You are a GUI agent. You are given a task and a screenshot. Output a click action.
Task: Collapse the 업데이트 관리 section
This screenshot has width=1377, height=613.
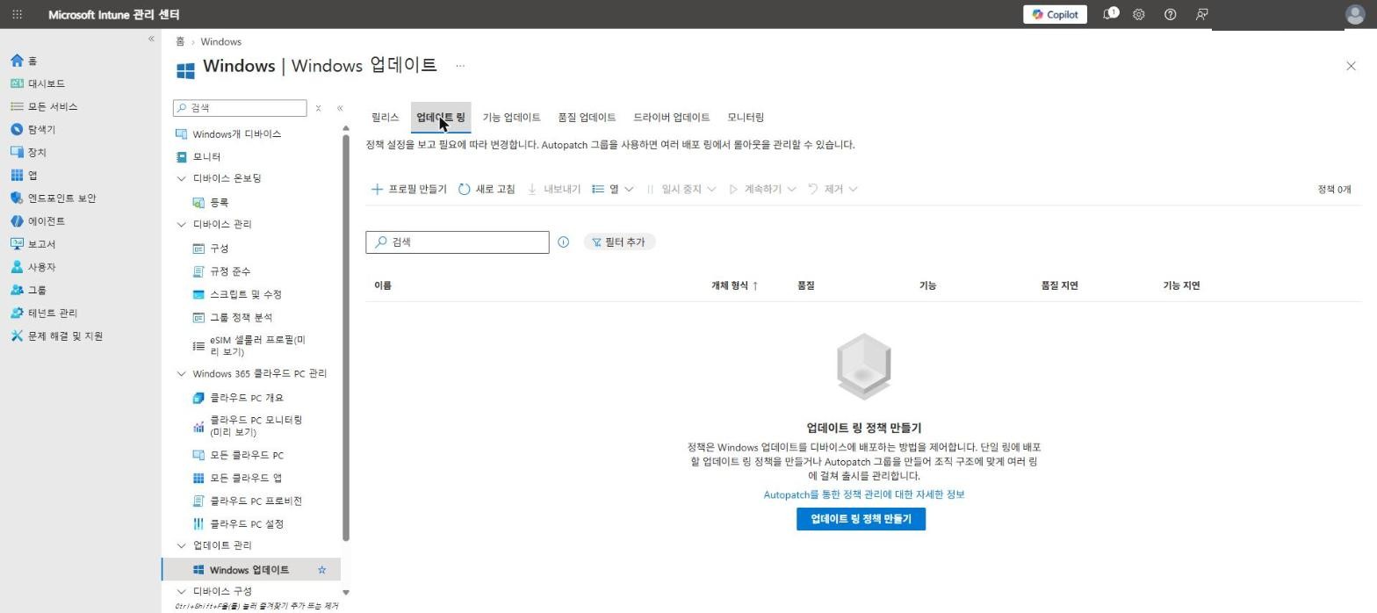click(x=181, y=545)
